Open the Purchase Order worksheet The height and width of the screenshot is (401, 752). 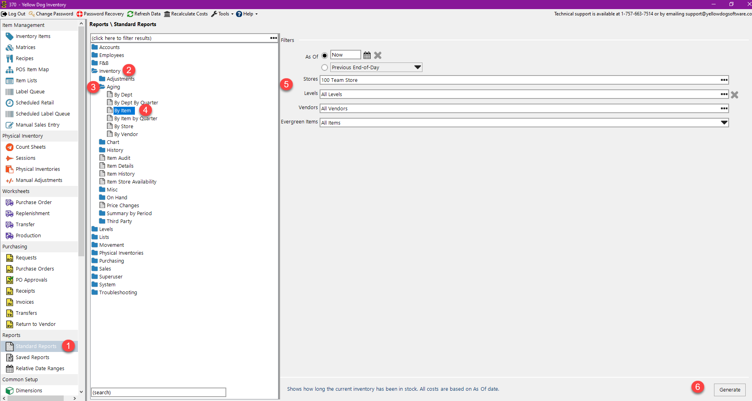[x=34, y=202]
